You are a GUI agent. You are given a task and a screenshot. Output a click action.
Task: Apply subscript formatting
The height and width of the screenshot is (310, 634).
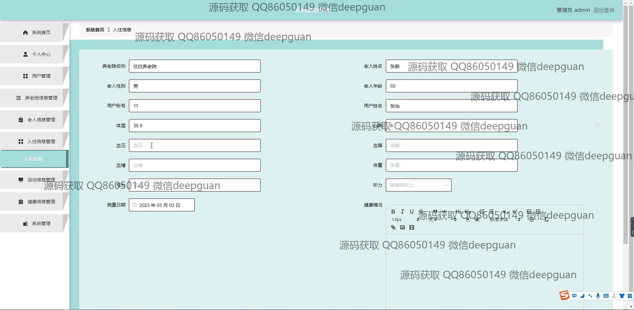(505, 212)
